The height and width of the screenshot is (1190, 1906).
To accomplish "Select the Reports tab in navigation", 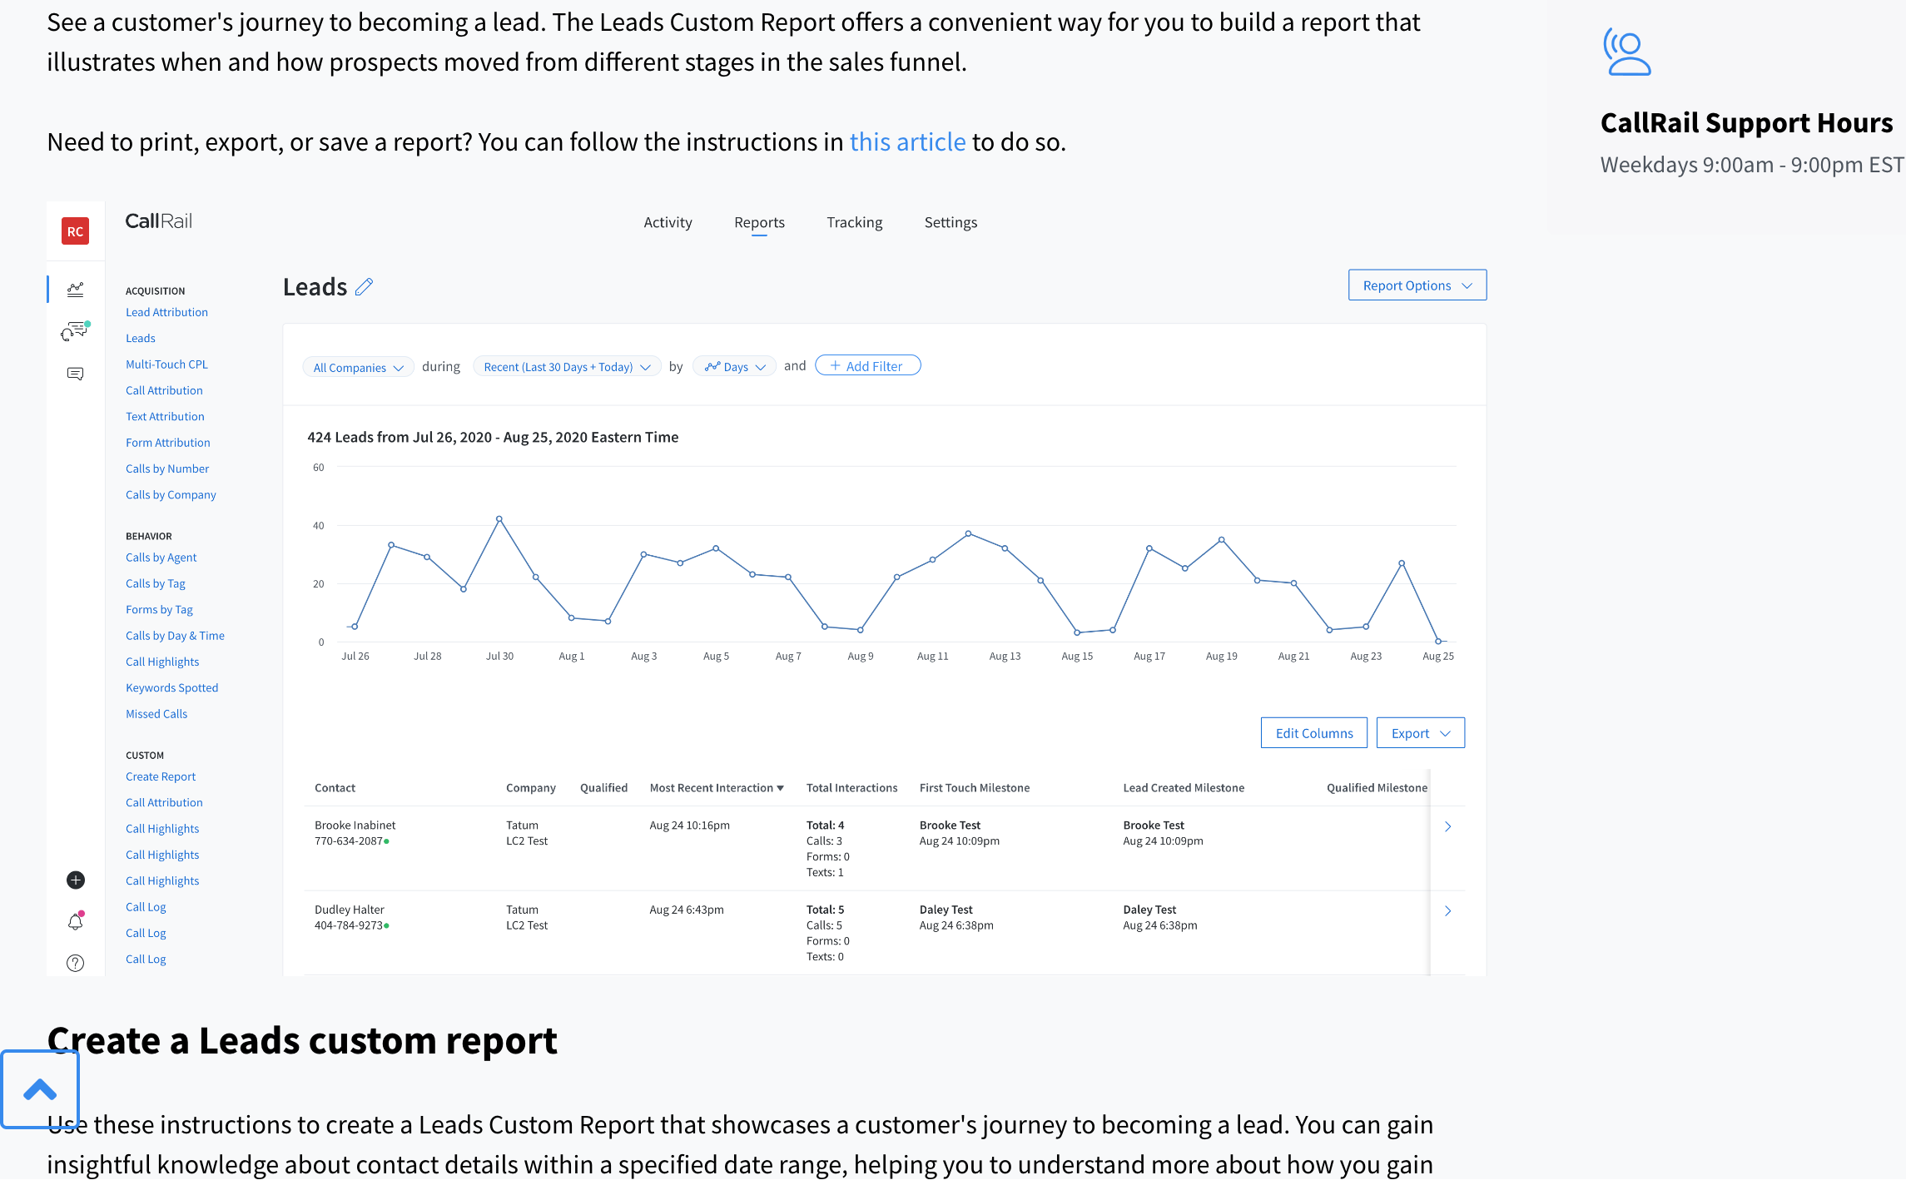I will point(758,222).
